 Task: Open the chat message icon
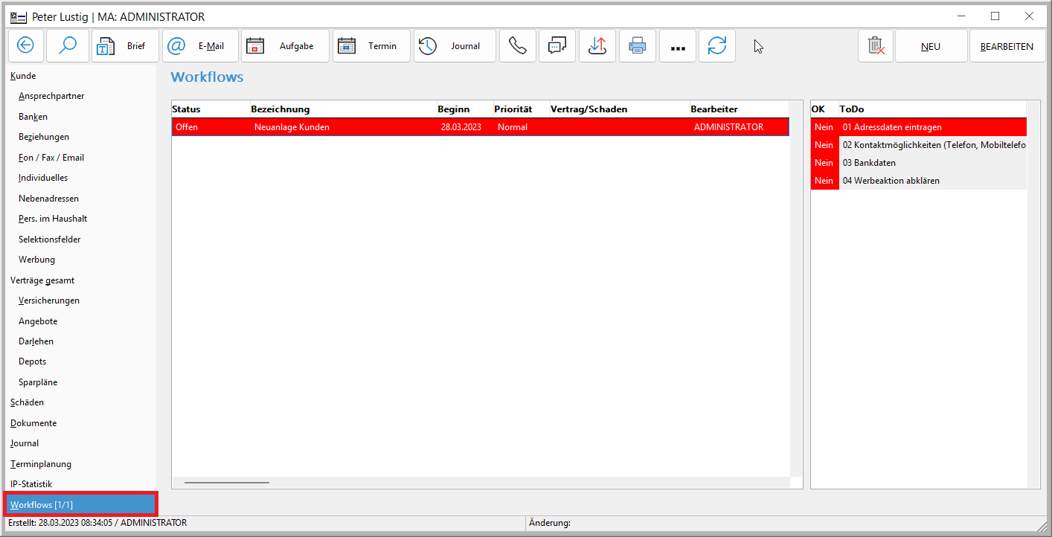coord(557,46)
